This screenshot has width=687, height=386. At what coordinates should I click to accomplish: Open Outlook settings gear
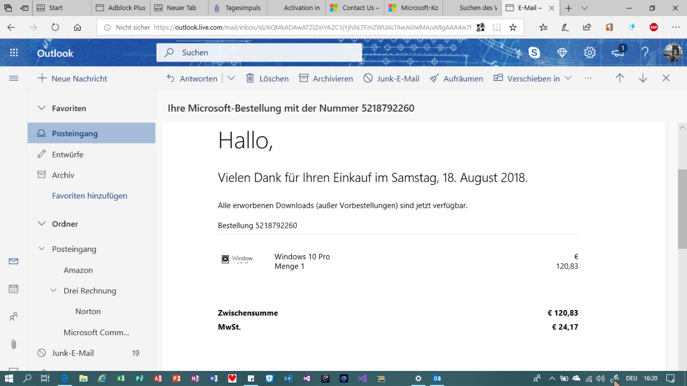pyautogui.click(x=590, y=53)
